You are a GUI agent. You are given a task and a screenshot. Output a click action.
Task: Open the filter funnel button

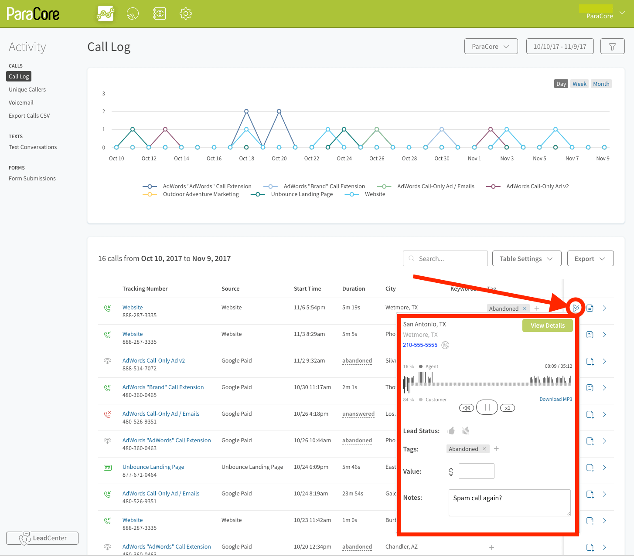[x=612, y=46]
